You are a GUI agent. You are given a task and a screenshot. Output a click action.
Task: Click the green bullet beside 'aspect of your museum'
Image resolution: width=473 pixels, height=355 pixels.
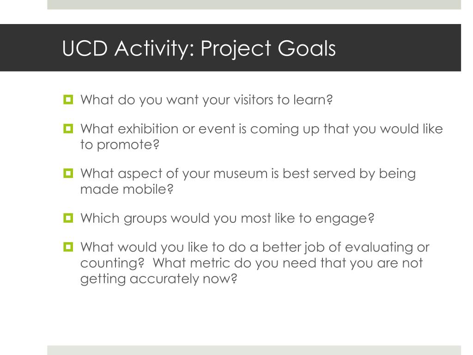pos(68,173)
